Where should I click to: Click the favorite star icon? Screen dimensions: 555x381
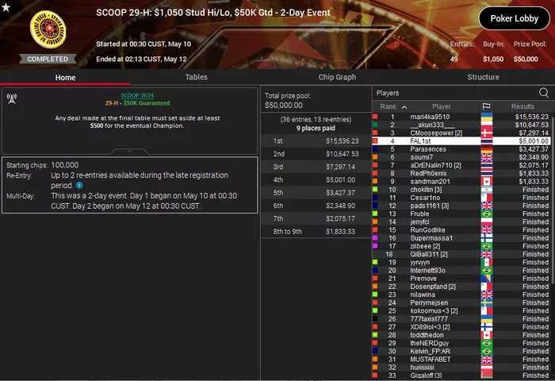pos(6,6)
